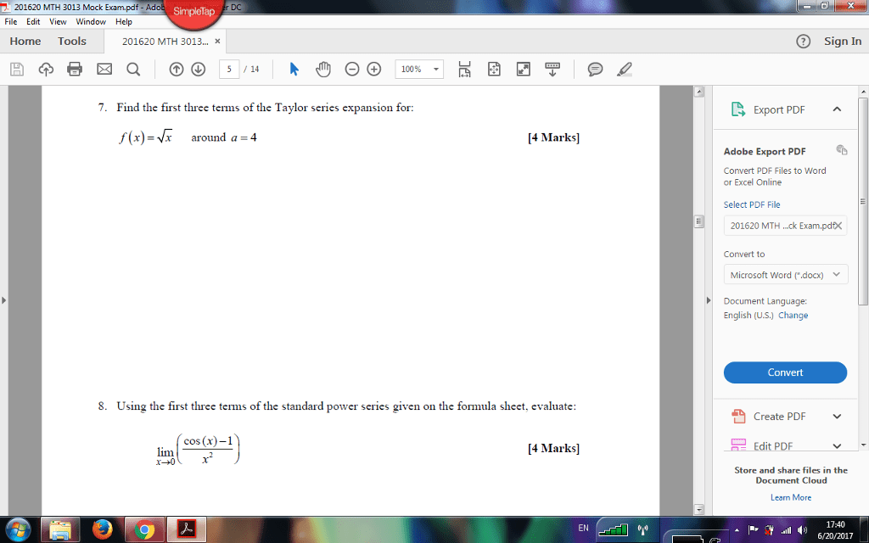Click Adobe Export PDF copy icon
869x543 pixels.
(841, 149)
